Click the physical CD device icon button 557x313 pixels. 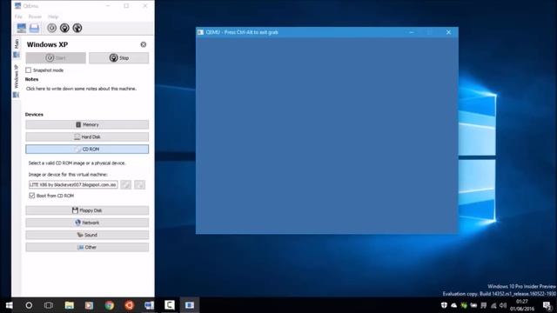139,184
